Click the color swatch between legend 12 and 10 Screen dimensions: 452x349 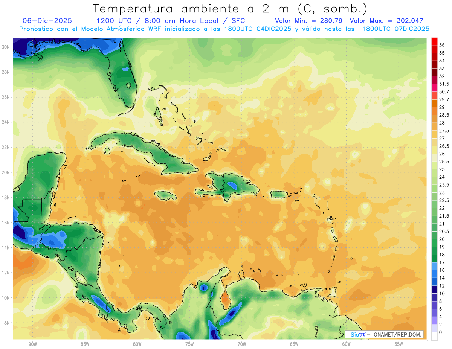pyautogui.click(x=434, y=290)
